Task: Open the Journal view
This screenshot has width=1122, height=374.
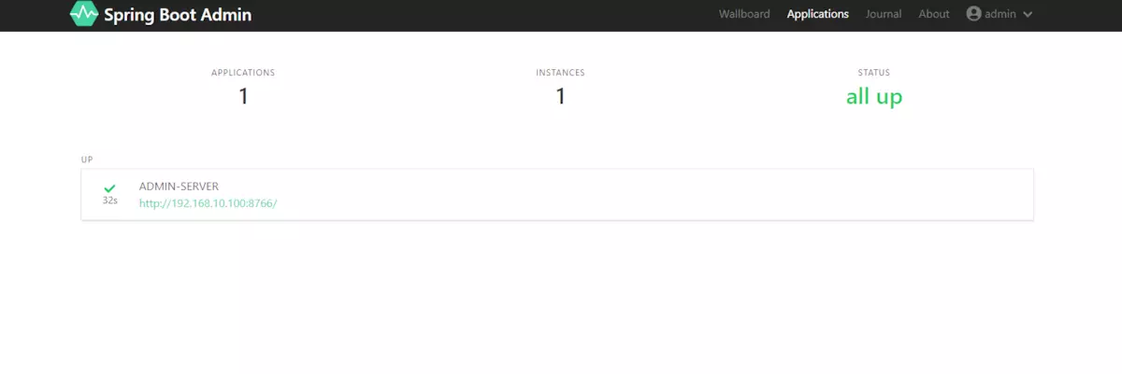Action: tap(884, 14)
